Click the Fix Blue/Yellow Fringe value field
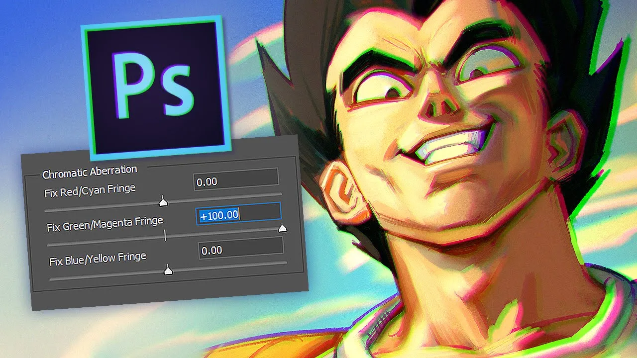Screen dimensions: 637x358 pos(241,249)
